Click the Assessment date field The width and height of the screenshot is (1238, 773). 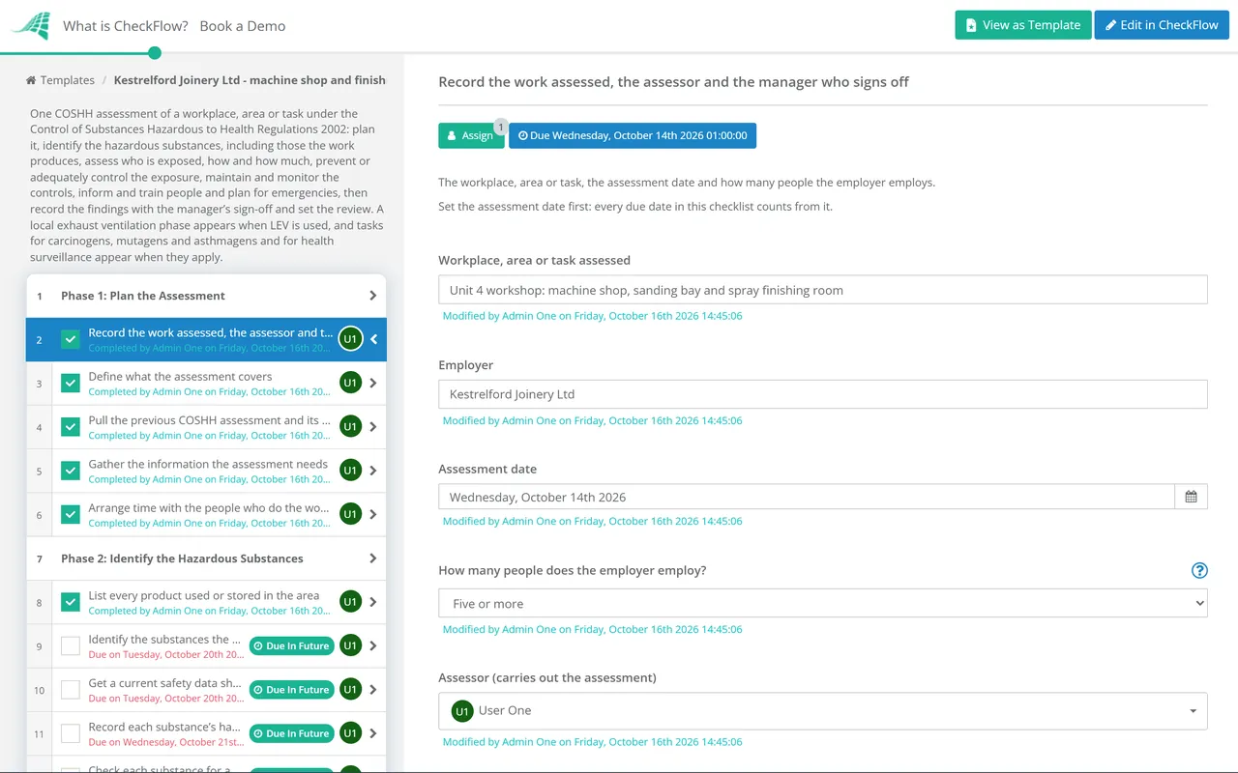click(x=807, y=497)
